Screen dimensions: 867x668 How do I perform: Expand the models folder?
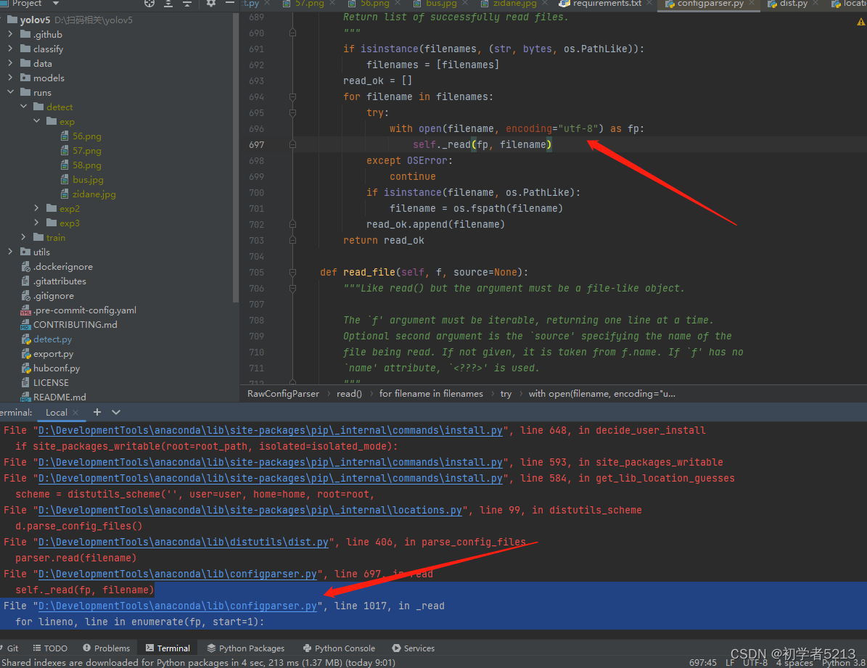point(10,78)
